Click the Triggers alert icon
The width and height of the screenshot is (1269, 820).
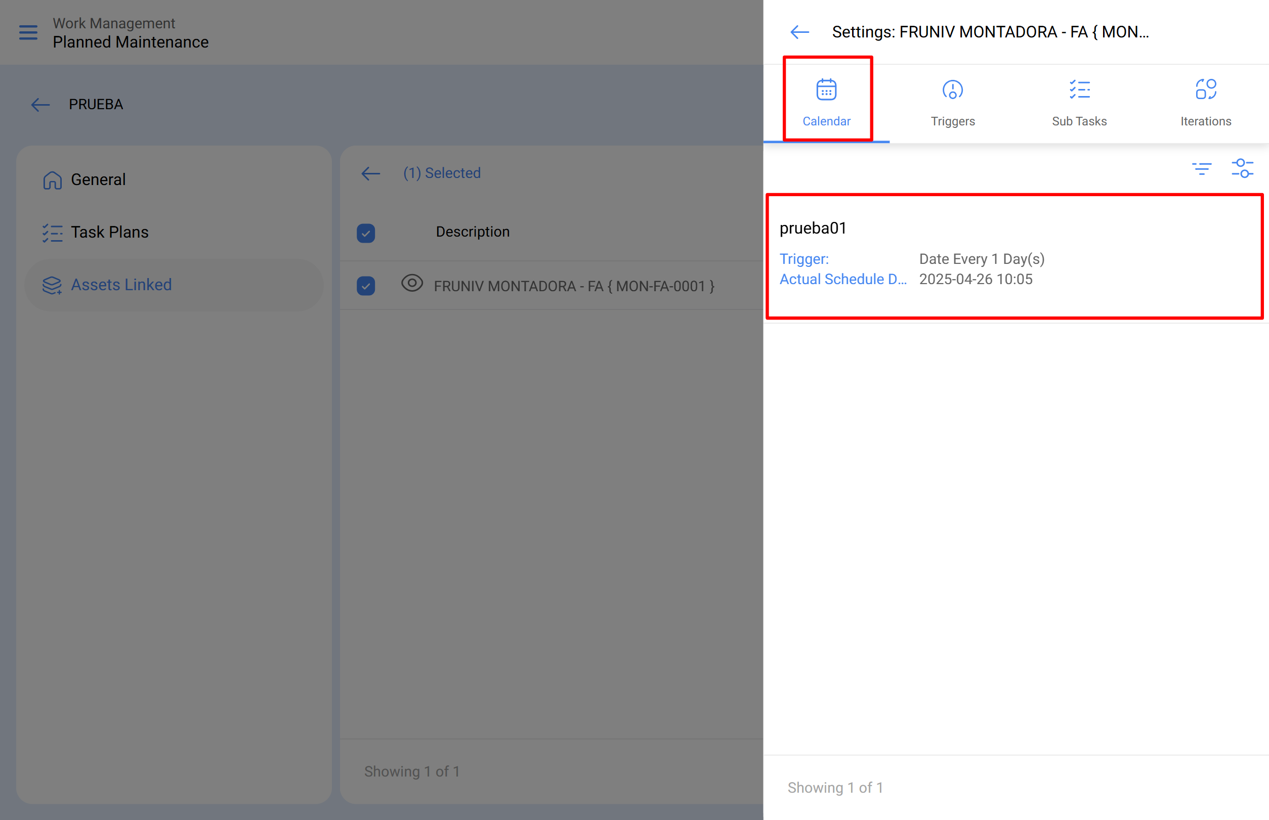coord(952,89)
